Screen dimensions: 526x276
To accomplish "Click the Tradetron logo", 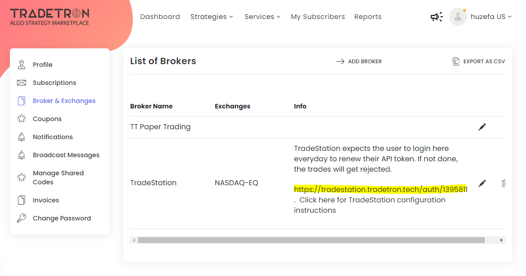I will tap(50, 17).
